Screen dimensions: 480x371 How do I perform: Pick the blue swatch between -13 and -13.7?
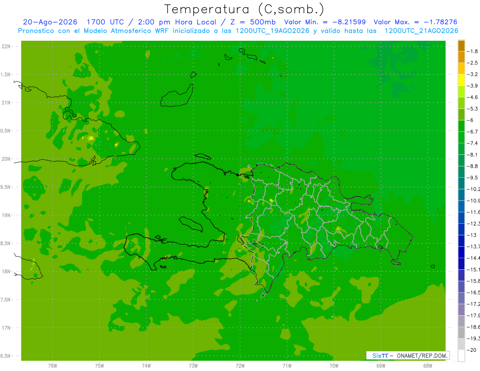(x=461, y=241)
